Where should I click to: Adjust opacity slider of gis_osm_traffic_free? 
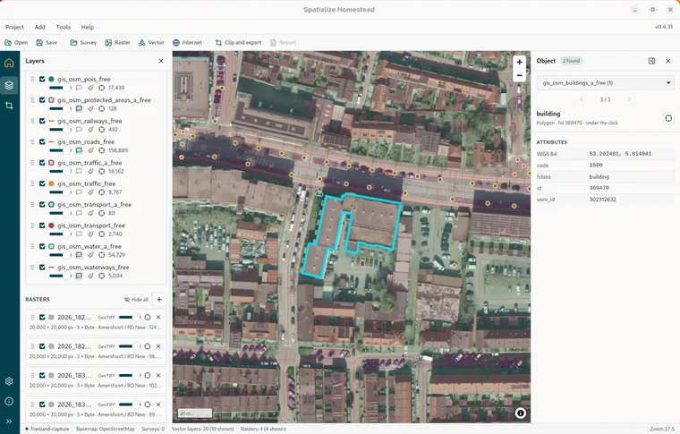(60, 192)
